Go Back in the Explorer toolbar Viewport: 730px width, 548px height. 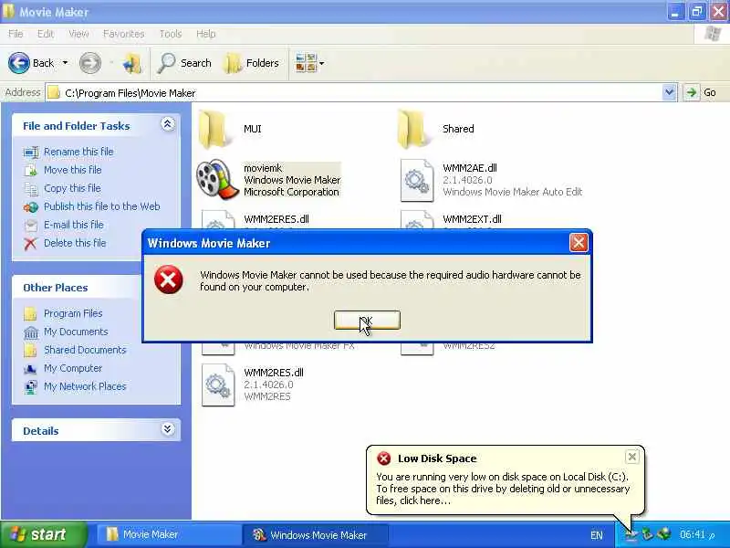click(x=31, y=63)
